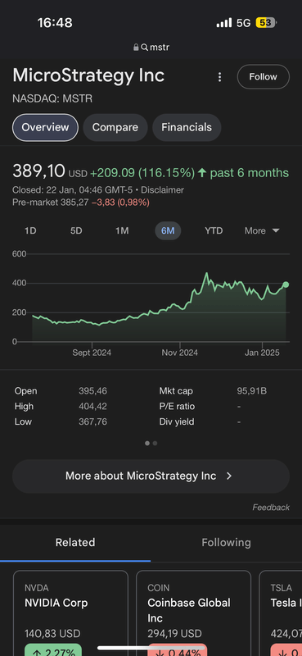Tap the search magnifier icon in address bar
The image size is (302, 656).
pyautogui.click(x=145, y=48)
